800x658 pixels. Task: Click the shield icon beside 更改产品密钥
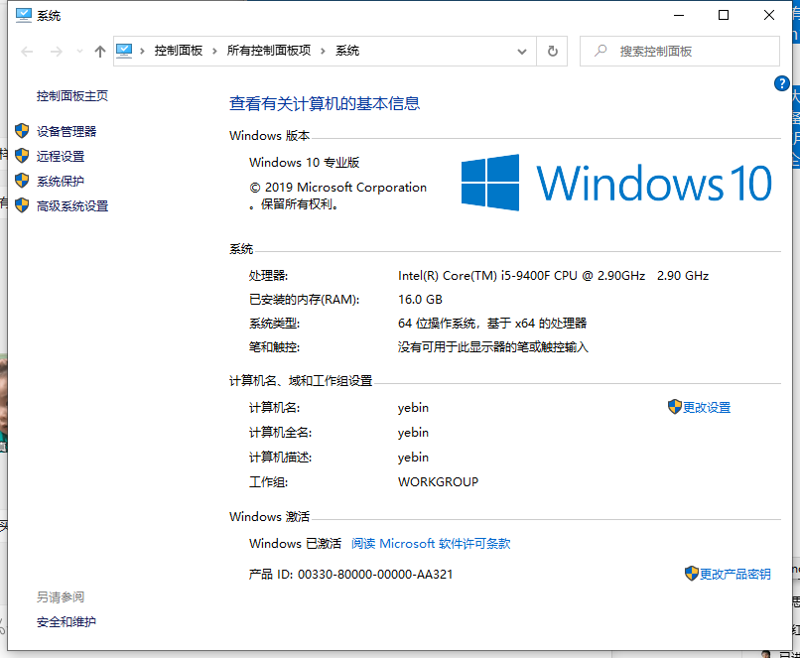pos(691,573)
